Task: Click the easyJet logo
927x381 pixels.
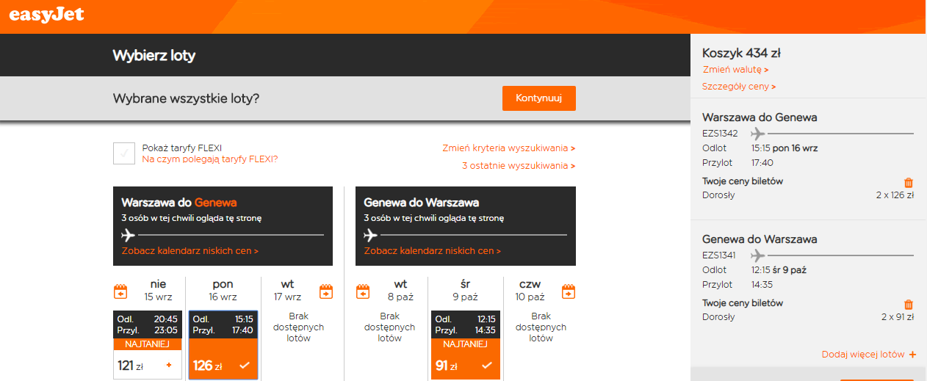Action: click(47, 15)
